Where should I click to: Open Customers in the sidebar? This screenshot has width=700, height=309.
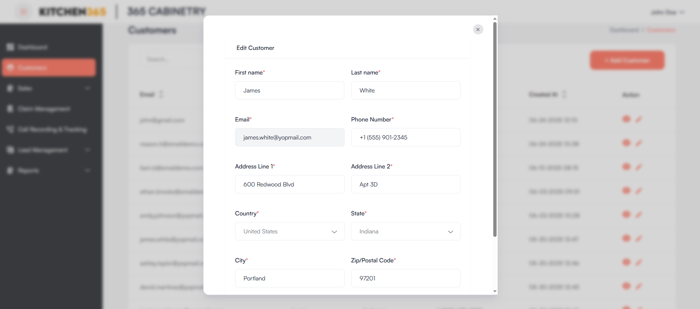point(49,68)
